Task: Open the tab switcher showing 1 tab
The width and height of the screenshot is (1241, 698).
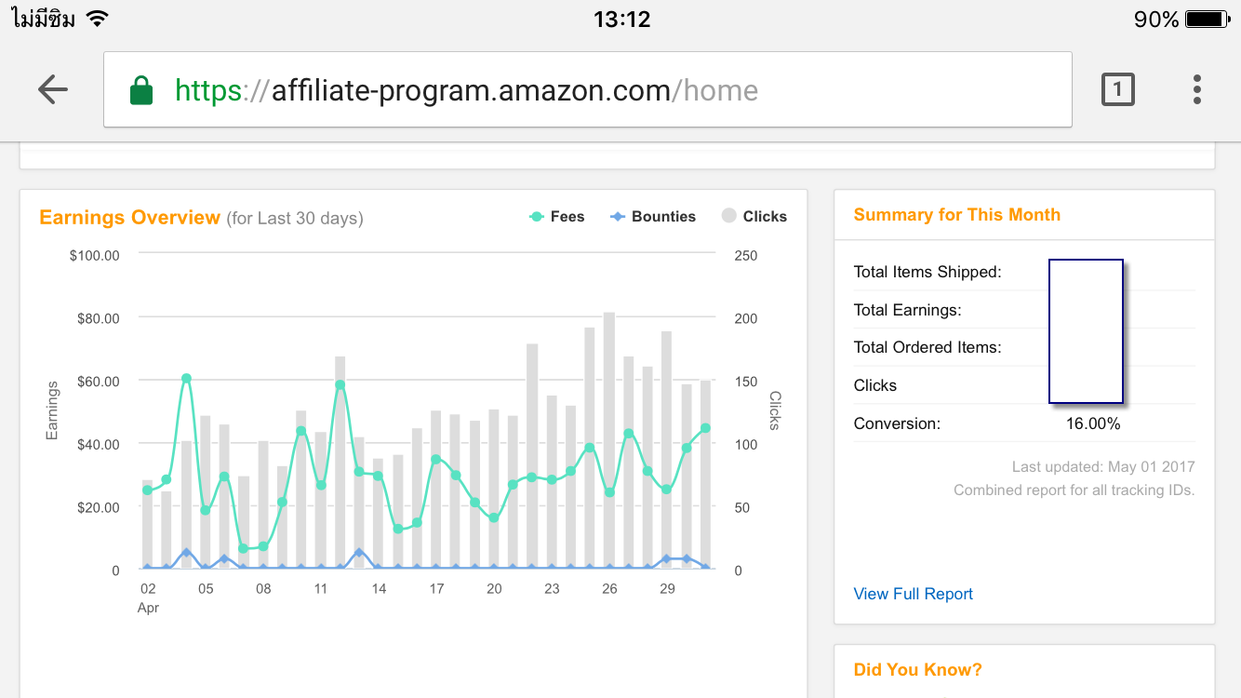Action: pos(1117,89)
